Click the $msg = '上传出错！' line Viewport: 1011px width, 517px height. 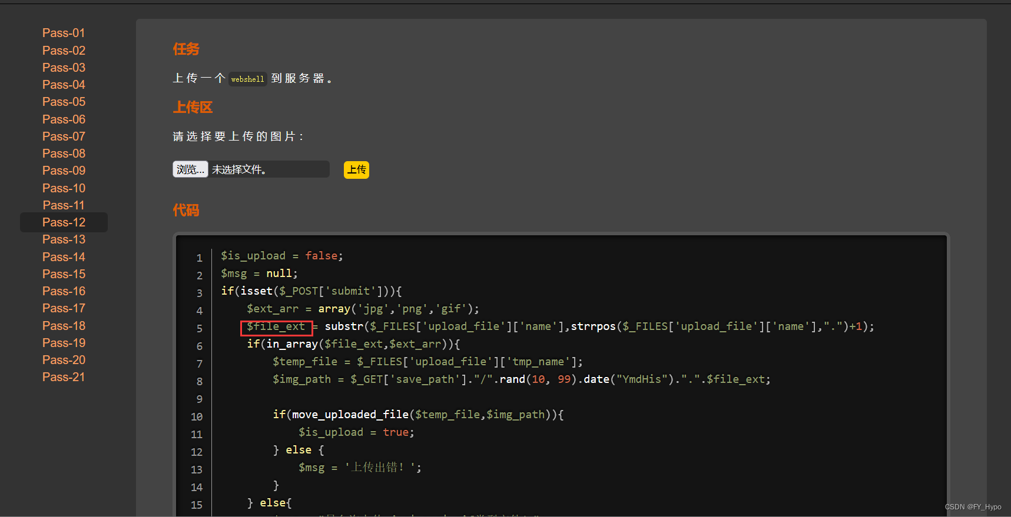pyautogui.click(x=360, y=468)
